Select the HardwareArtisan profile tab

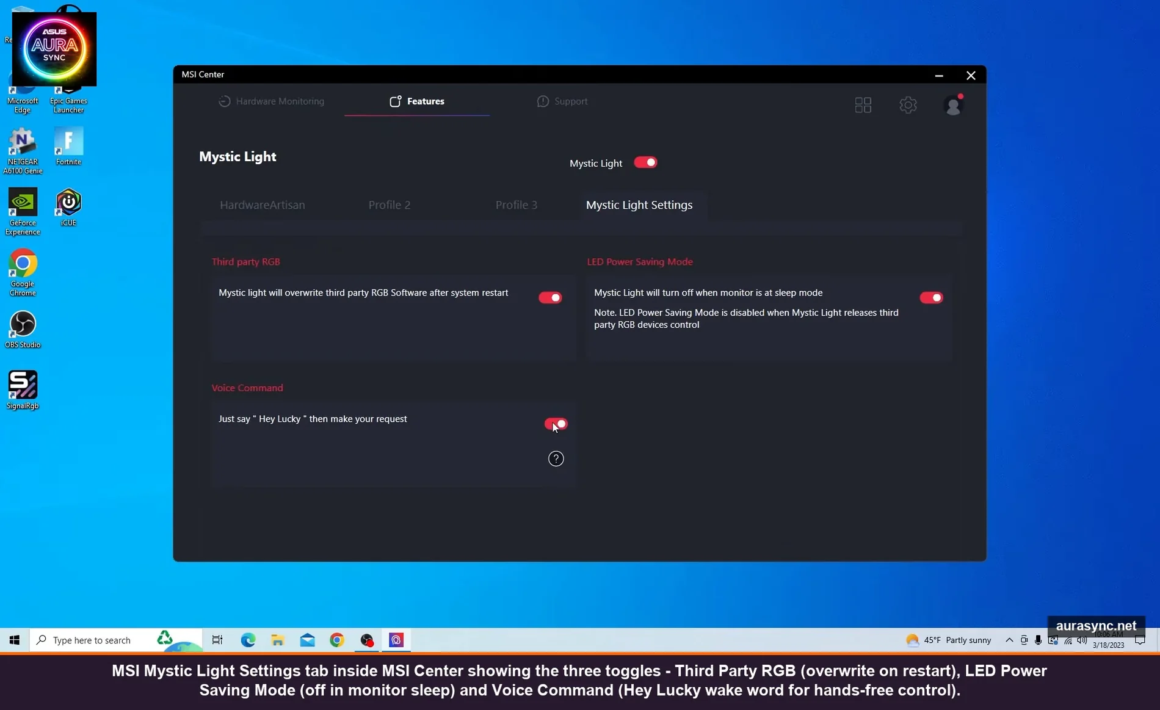pos(263,205)
